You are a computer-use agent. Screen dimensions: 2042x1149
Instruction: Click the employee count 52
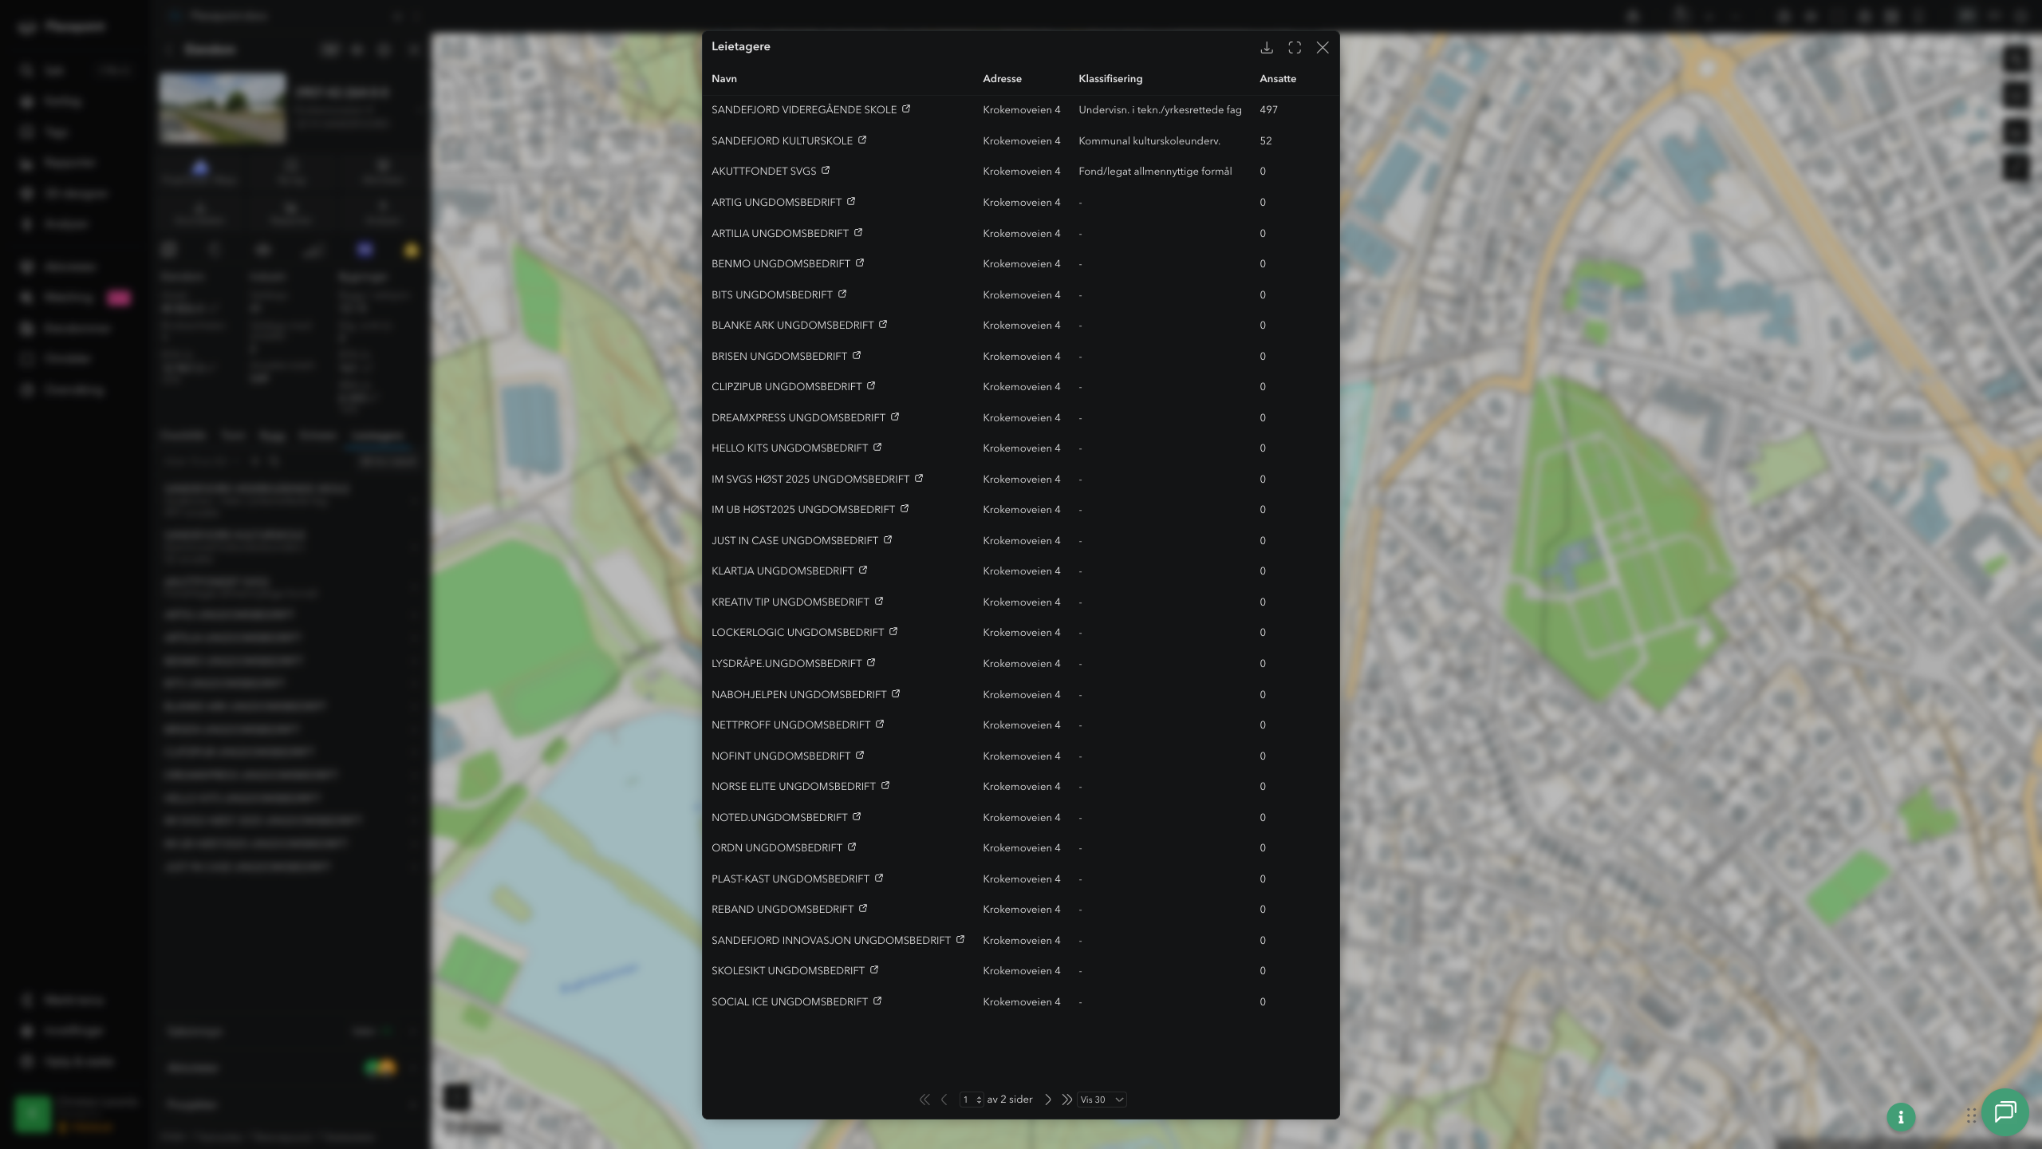point(1266,141)
